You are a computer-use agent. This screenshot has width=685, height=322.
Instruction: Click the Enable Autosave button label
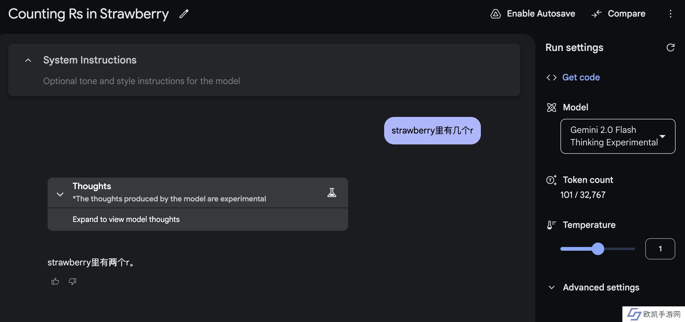[x=541, y=14]
